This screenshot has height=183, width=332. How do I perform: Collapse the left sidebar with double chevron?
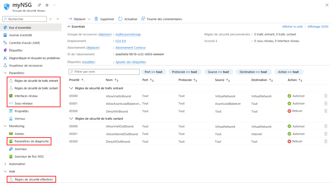[58, 19]
